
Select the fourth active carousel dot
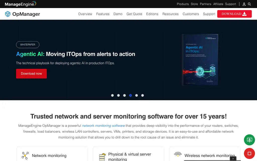point(131,95)
